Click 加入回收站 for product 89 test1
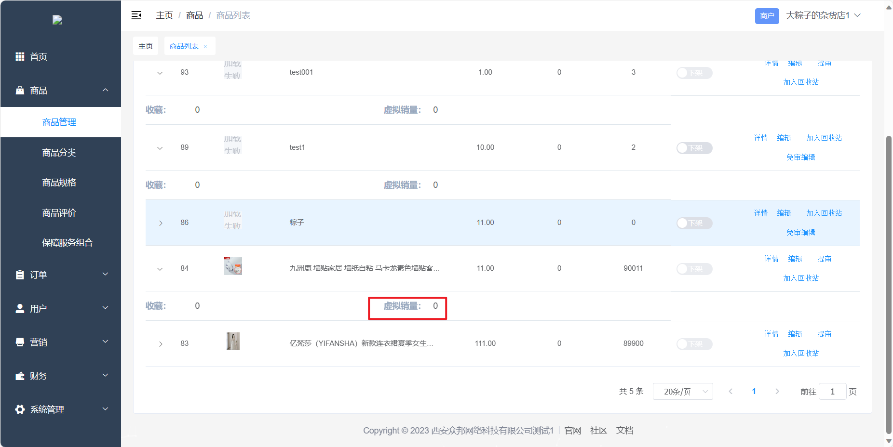This screenshot has width=893, height=447. coord(824,138)
